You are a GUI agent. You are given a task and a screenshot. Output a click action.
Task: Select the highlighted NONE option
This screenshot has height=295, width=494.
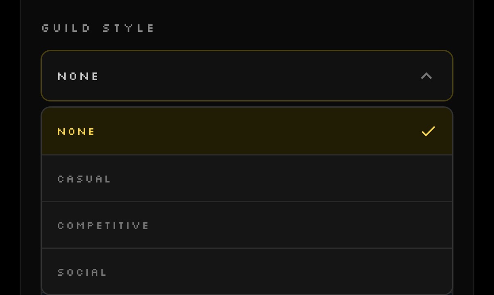[247, 131]
